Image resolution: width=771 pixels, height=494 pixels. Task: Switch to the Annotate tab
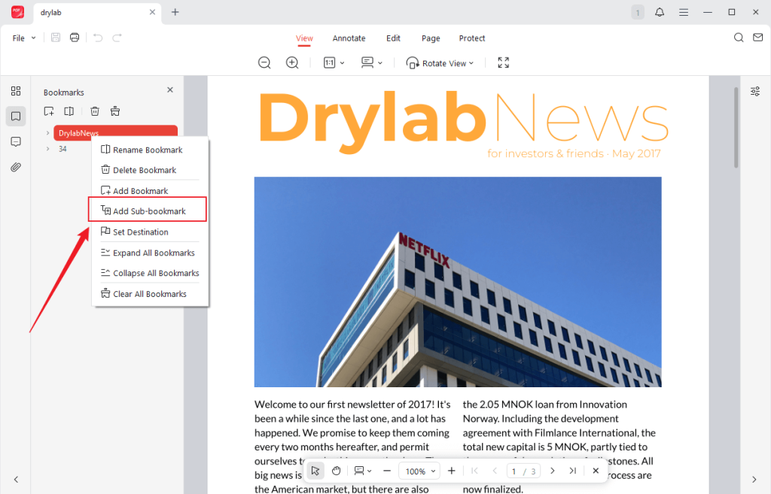(349, 38)
